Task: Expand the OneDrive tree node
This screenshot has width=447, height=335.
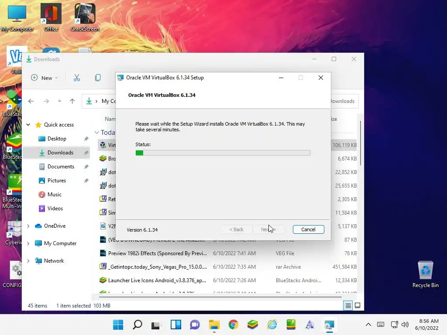Action: [x=28, y=226]
